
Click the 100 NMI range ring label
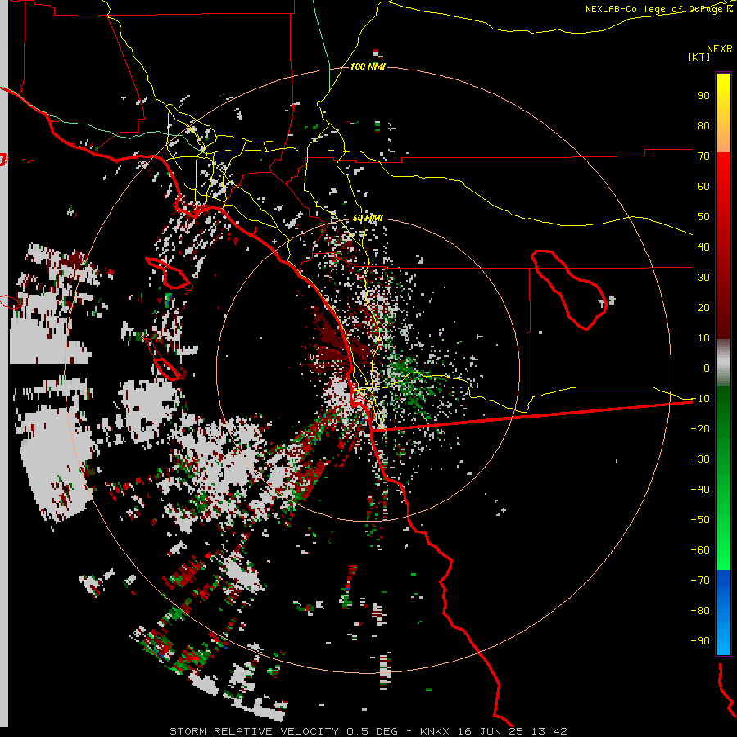point(368,67)
